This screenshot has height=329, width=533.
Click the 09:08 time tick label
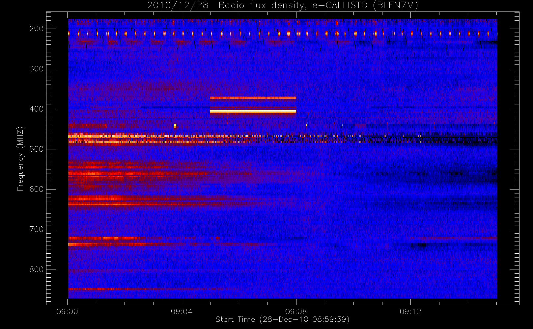pyautogui.click(x=296, y=312)
